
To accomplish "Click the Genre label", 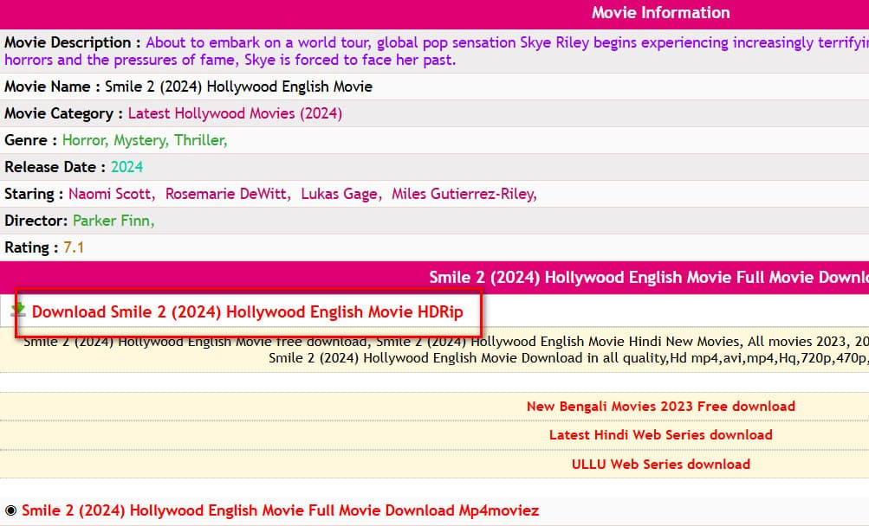I will 30,141.
